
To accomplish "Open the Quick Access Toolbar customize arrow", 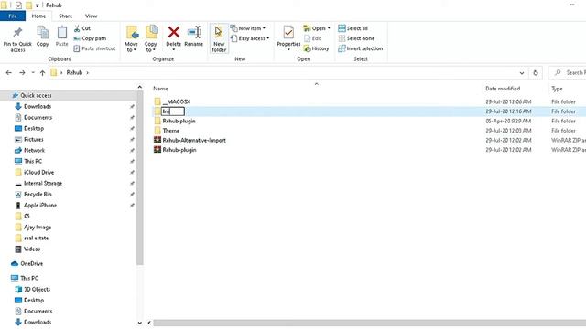I will pyautogui.click(x=38, y=5).
